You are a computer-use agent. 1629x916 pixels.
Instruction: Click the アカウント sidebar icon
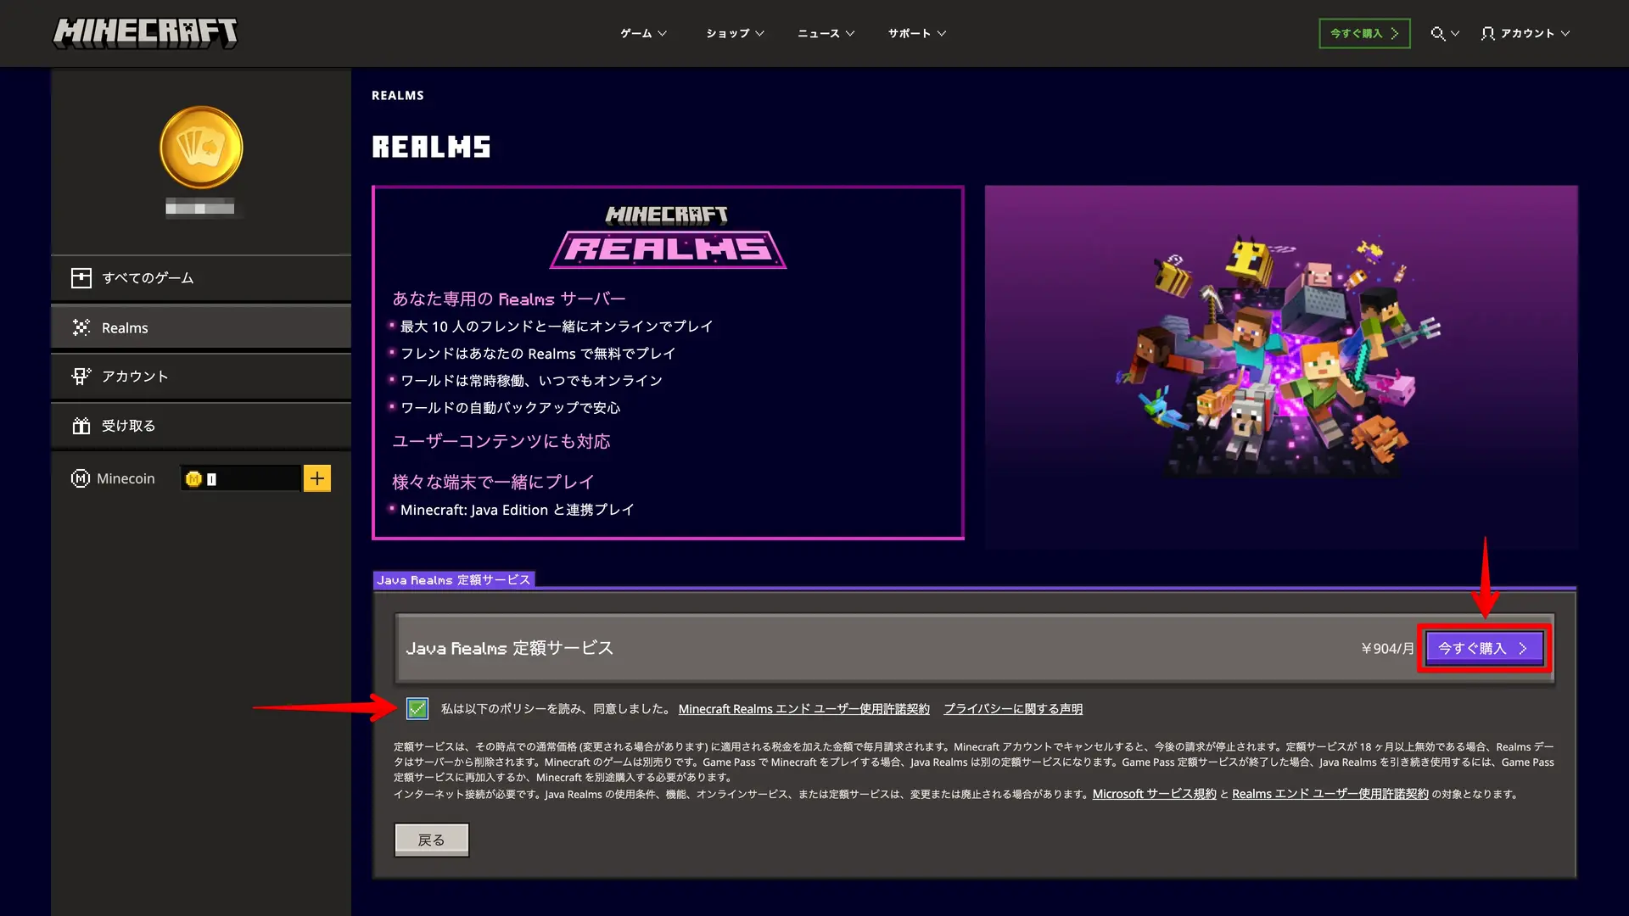[x=81, y=377]
